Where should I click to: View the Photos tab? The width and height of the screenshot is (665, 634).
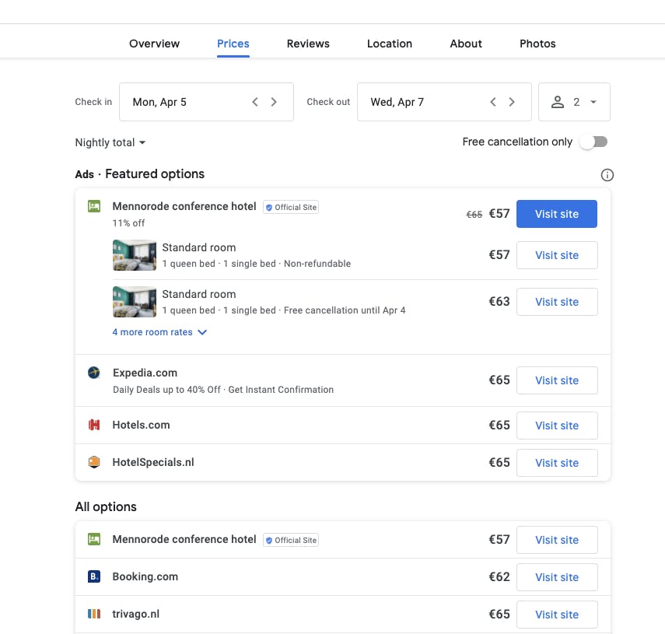coord(537,44)
